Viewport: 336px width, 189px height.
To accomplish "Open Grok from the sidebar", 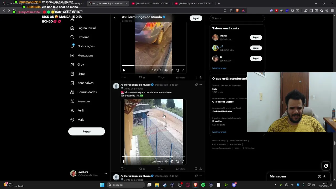I will [77, 65].
